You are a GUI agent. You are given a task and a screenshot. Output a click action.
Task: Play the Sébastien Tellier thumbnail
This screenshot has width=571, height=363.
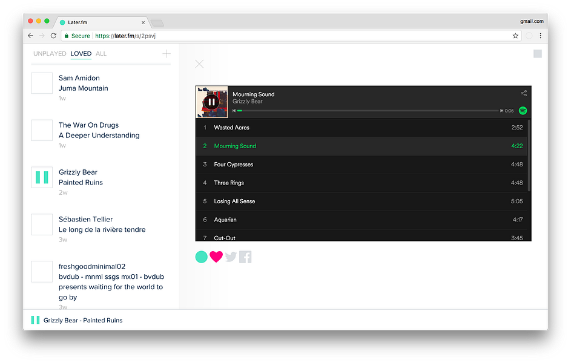(42, 224)
